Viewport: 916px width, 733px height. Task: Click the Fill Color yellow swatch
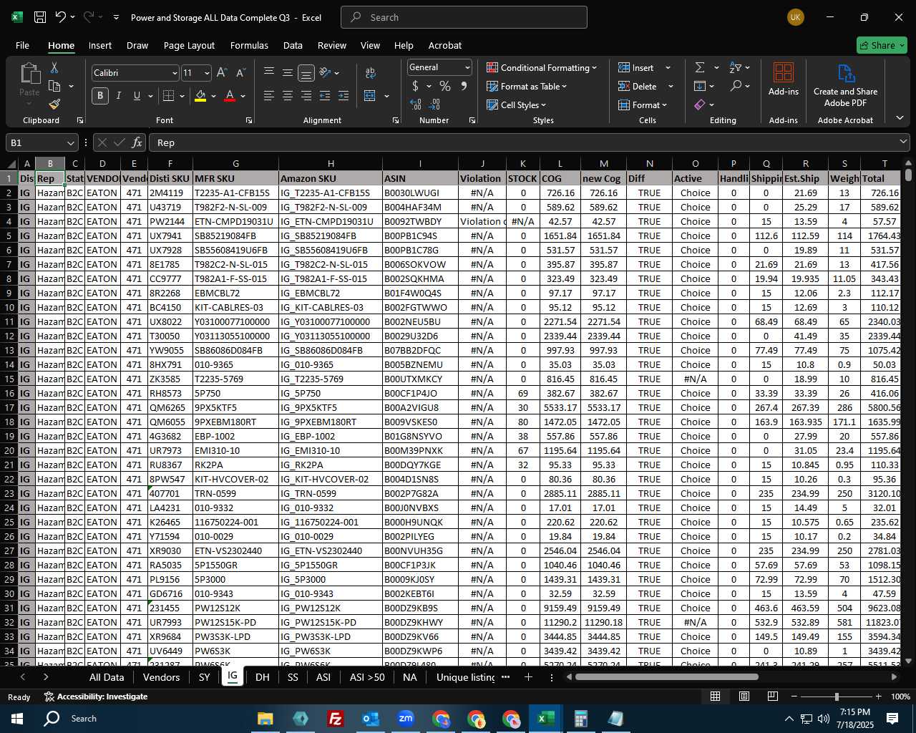[200, 96]
